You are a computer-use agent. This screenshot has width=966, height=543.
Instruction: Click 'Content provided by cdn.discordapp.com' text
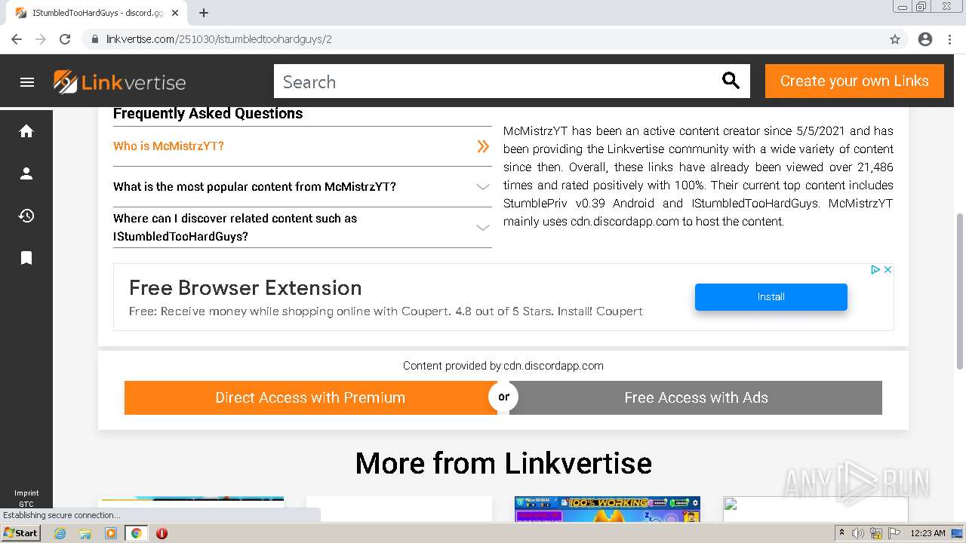pos(503,366)
